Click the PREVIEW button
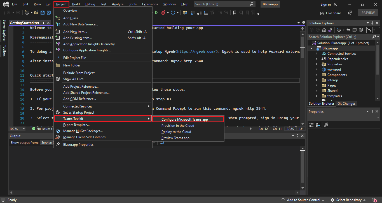The width and height of the screenshot is (382, 203). click(x=368, y=13)
